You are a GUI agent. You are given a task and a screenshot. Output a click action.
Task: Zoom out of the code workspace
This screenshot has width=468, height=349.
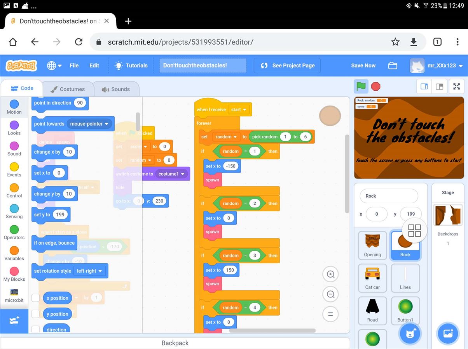[330, 294]
